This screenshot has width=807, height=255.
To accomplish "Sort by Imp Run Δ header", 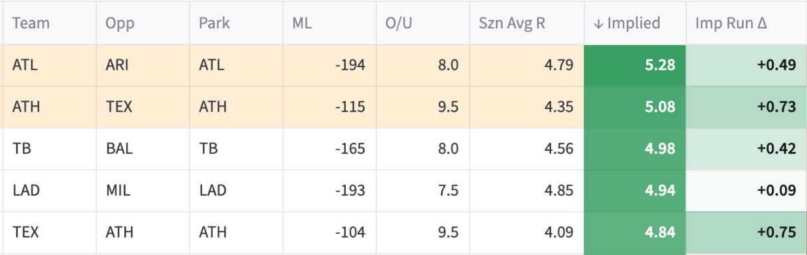I will [746, 23].
